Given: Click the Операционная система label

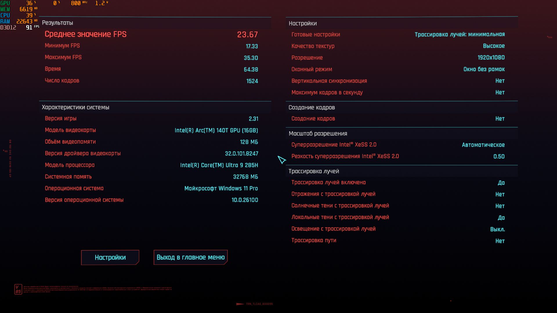Looking at the screenshot, I should point(74,188).
